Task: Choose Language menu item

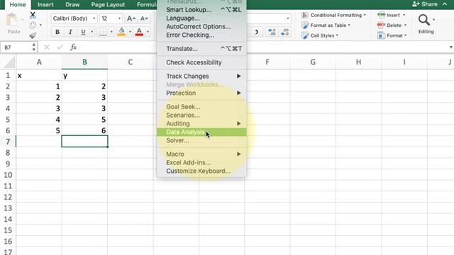Action: (x=201, y=18)
